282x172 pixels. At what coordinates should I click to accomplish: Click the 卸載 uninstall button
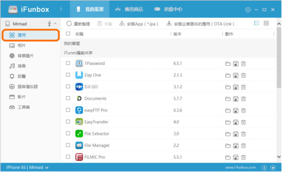click(105, 24)
